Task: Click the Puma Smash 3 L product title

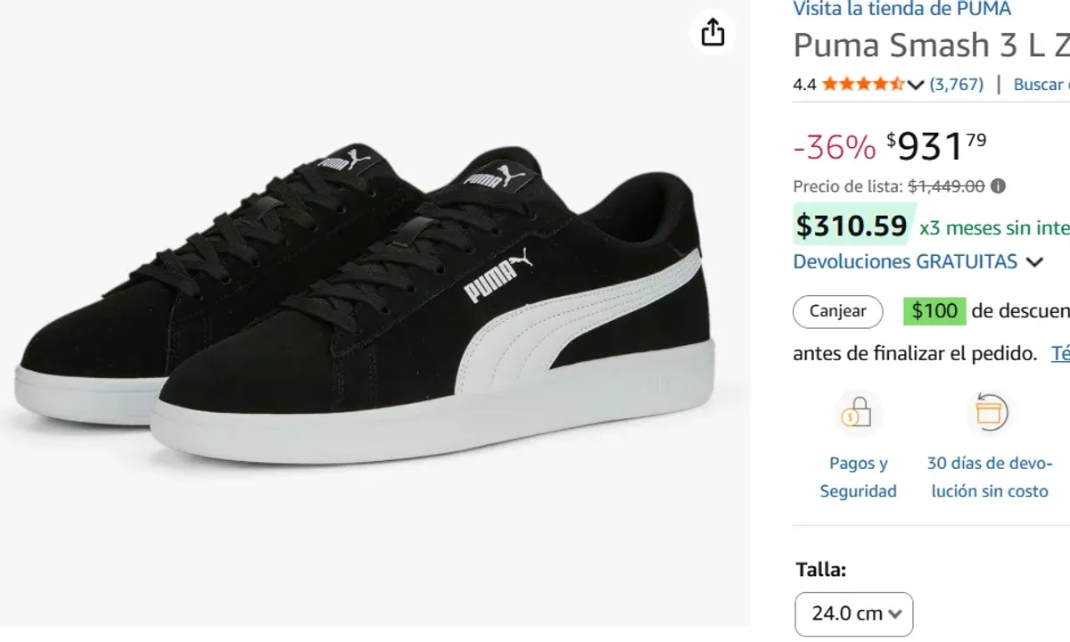Action: click(x=927, y=45)
